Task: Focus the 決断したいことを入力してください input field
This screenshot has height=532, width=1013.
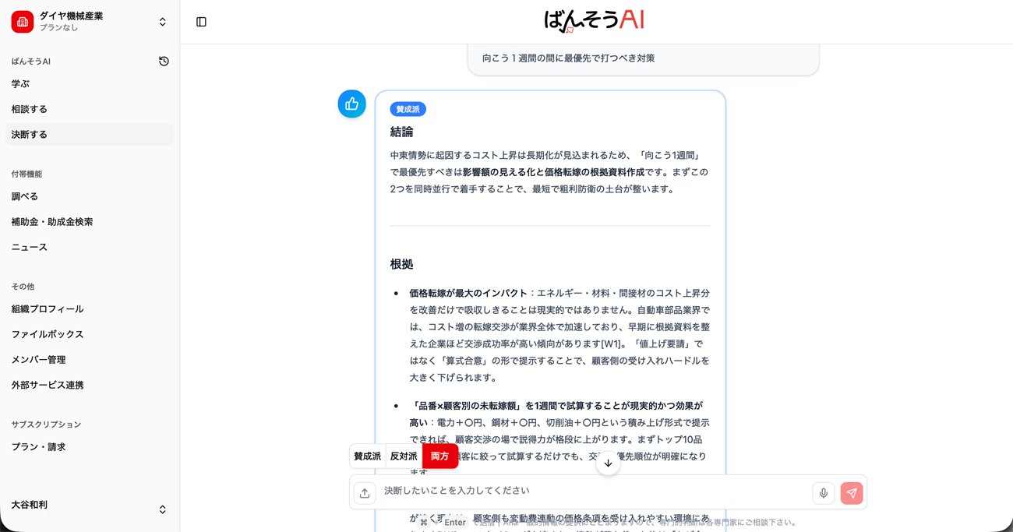Action: click(x=592, y=491)
